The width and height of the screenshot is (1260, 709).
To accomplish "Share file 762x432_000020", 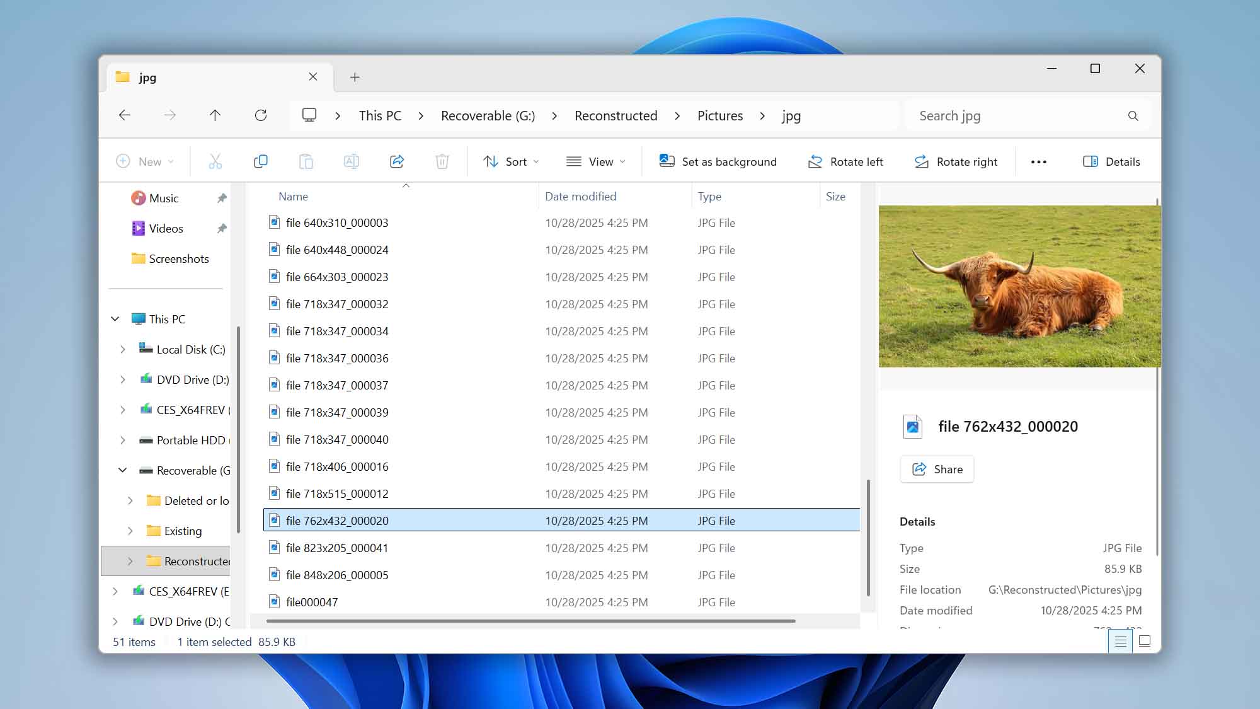I will pos(937,469).
